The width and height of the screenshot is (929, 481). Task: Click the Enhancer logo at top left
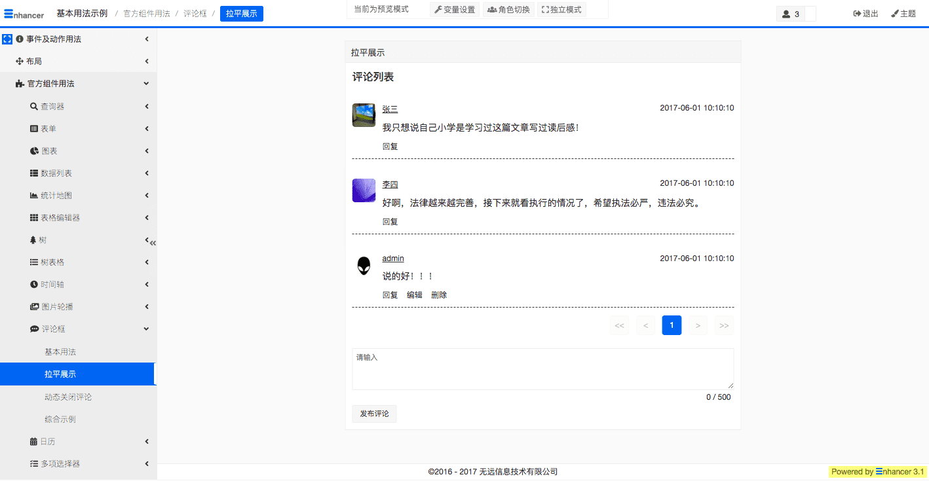coord(24,13)
